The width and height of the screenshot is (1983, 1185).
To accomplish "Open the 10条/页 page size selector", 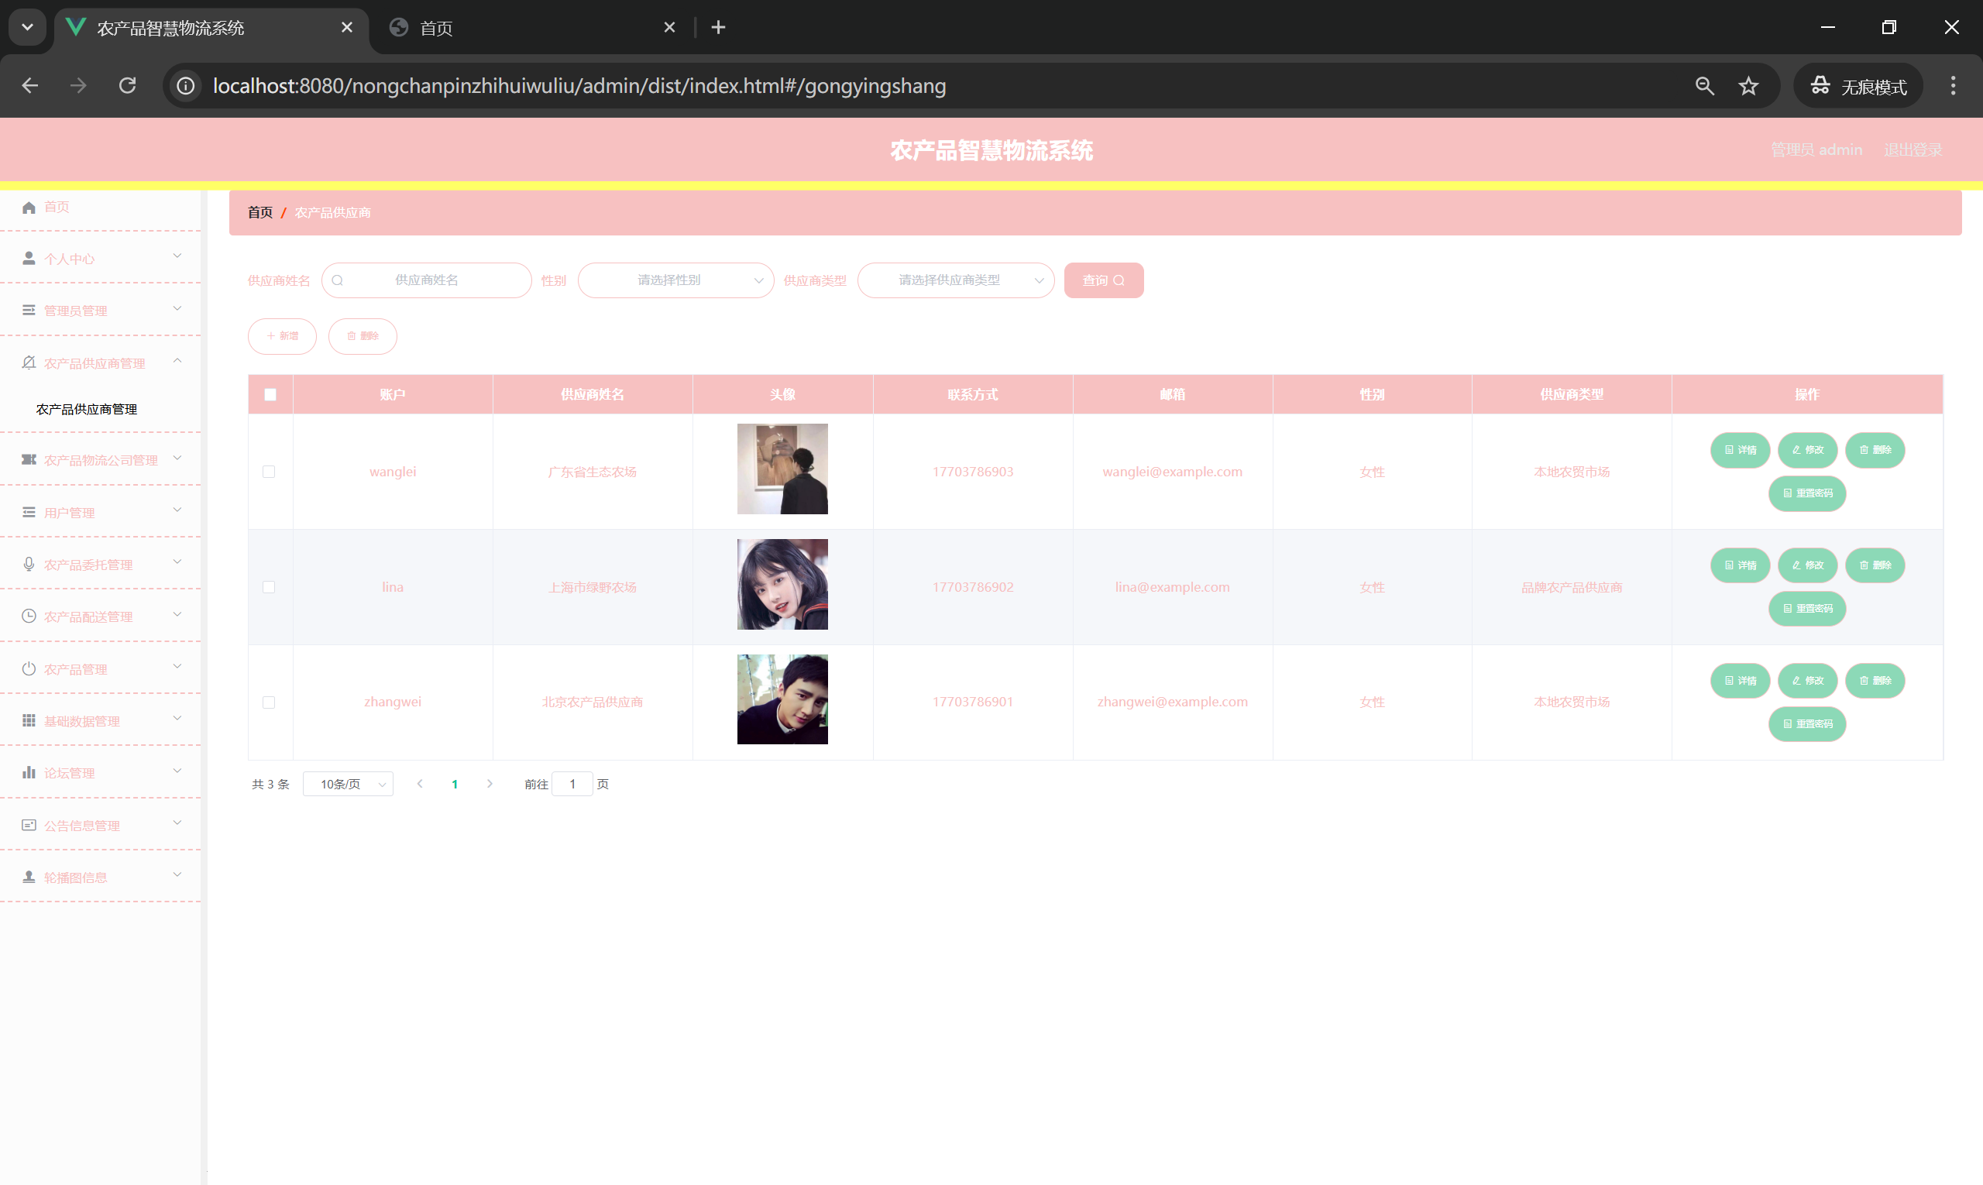I will 349,784.
